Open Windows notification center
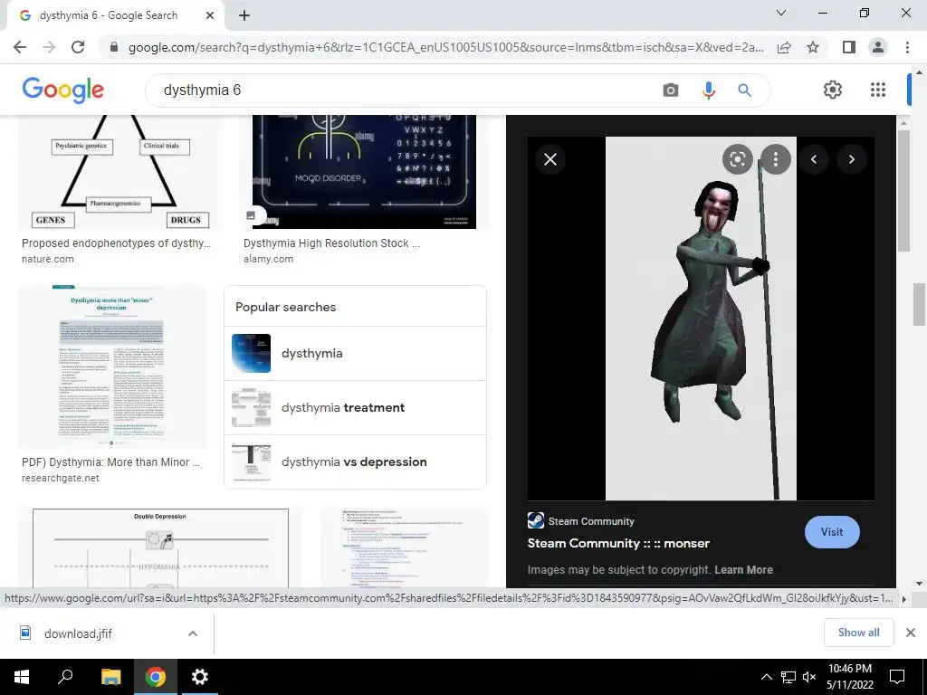Viewport: 927px width, 695px height. (x=897, y=677)
